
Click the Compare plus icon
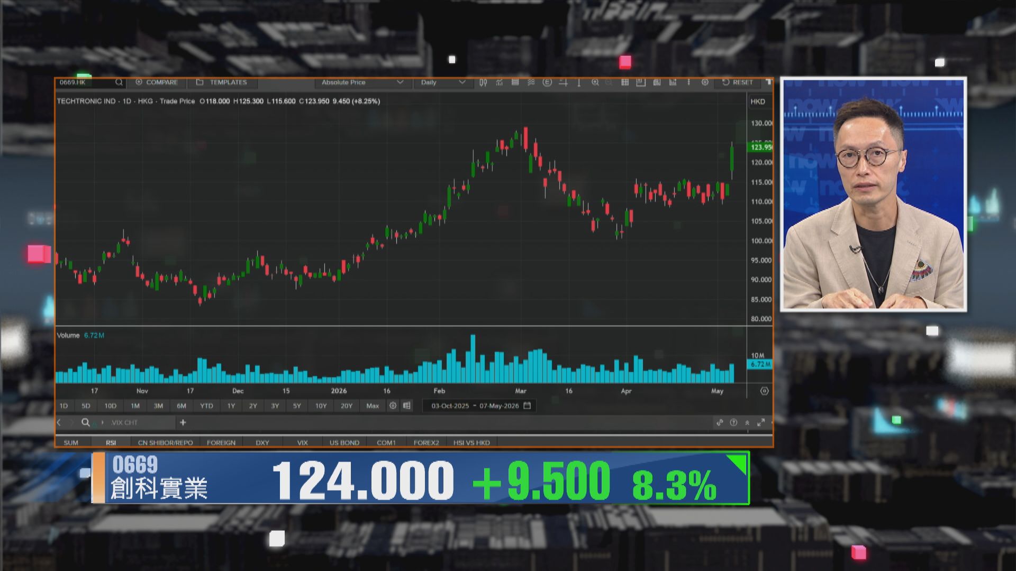(x=139, y=82)
